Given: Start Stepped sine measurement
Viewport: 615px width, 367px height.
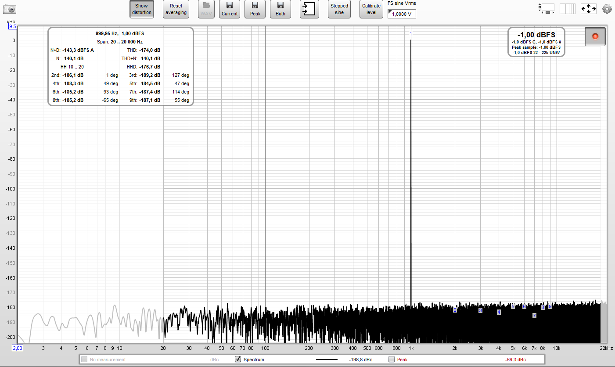Looking at the screenshot, I should [339, 9].
